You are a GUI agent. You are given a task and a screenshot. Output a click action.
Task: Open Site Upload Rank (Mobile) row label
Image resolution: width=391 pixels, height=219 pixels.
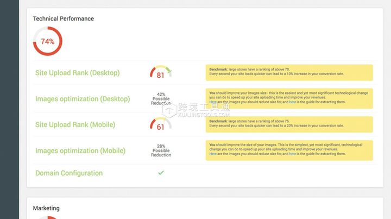[75, 125]
